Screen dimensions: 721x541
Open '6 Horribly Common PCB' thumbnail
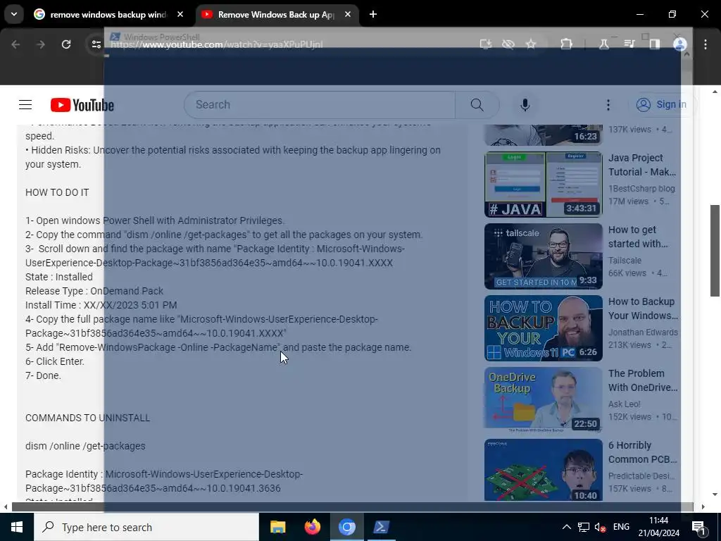[x=543, y=470]
